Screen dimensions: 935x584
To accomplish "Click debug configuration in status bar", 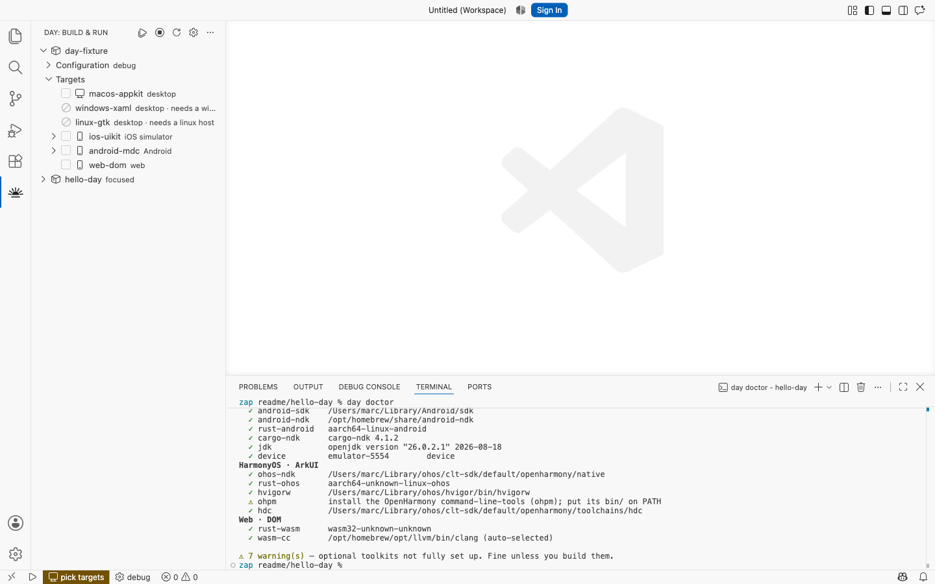I will 133,577.
